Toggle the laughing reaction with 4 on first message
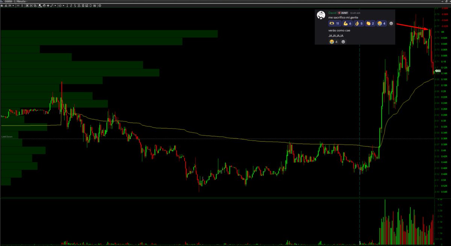Screen dimensions: 451x246 (381, 23)
